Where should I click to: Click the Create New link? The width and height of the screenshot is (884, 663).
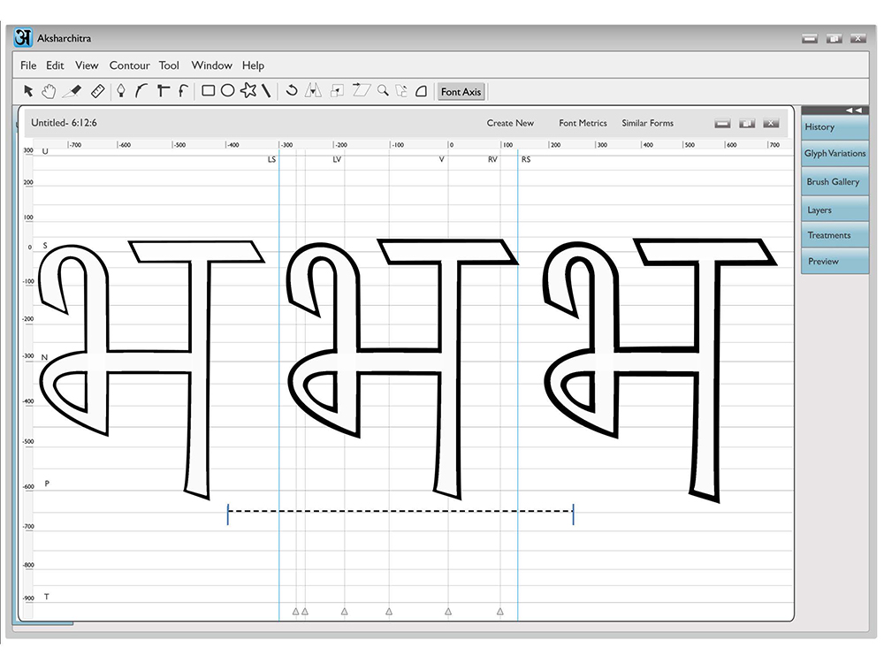pos(510,123)
